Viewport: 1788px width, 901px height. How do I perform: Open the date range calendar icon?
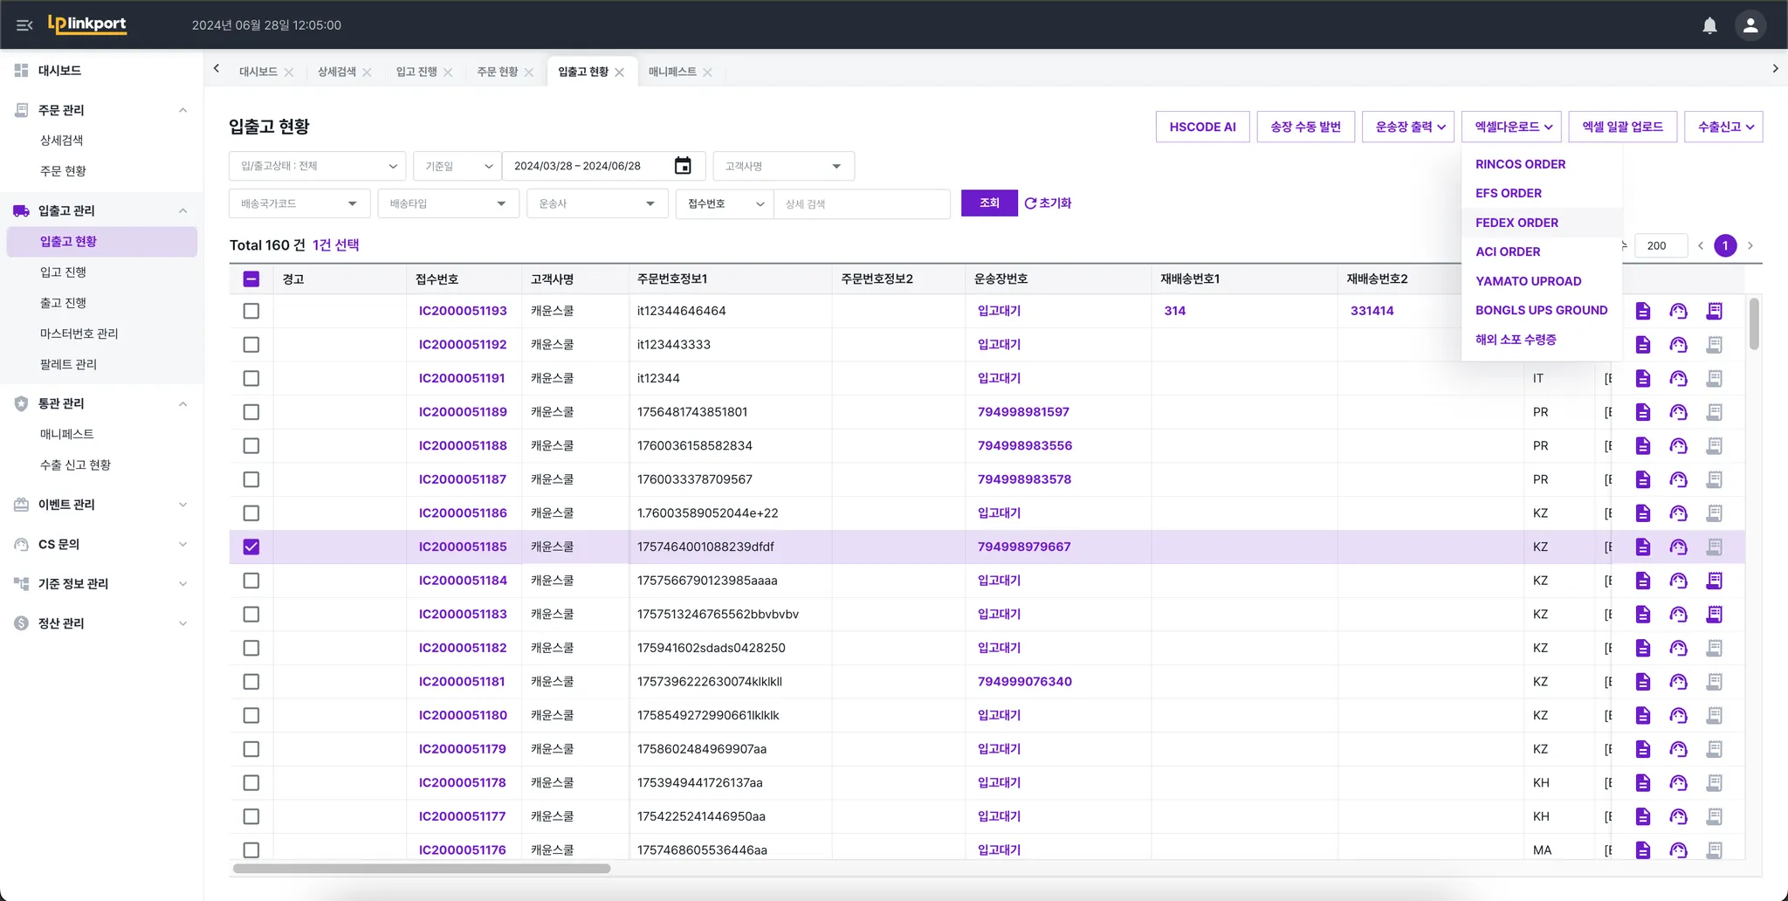(x=683, y=166)
